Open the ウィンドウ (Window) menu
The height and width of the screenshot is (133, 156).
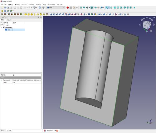click(51, 5)
